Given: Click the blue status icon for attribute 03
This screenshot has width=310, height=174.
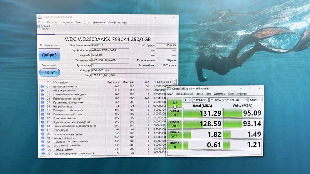Looking at the screenshot, I should [42, 91].
